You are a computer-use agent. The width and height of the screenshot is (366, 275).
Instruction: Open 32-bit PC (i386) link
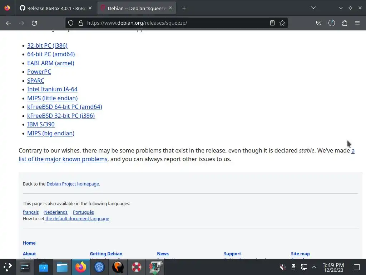coord(48,45)
